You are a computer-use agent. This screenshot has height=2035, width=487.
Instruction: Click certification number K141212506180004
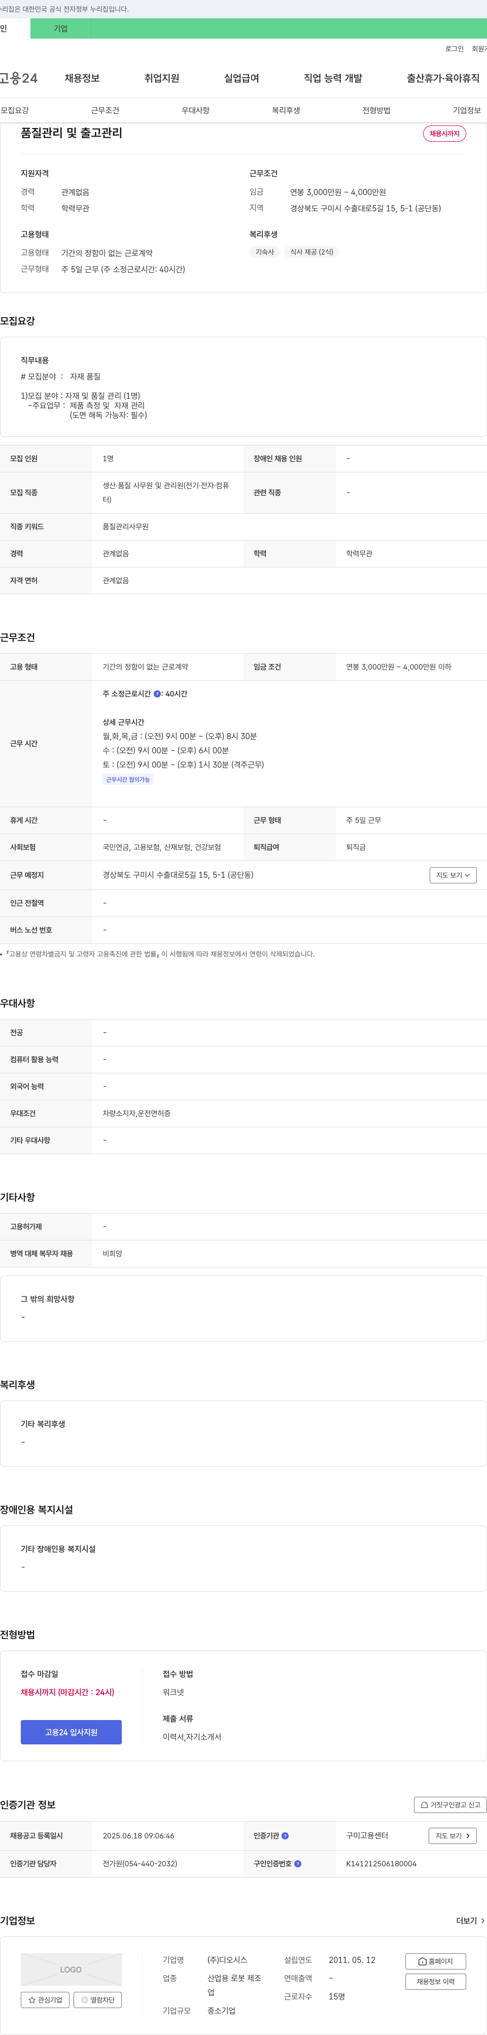click(x=381, y=1864)
